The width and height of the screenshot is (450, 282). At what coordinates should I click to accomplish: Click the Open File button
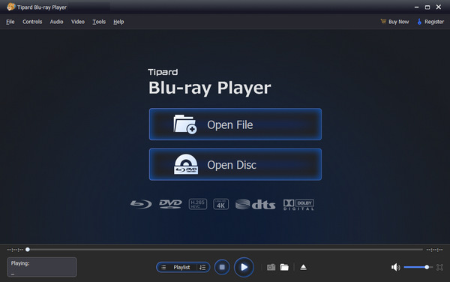click(235, 124)
